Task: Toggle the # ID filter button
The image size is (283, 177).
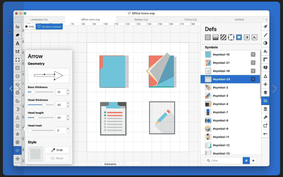Action: (246, 161)
